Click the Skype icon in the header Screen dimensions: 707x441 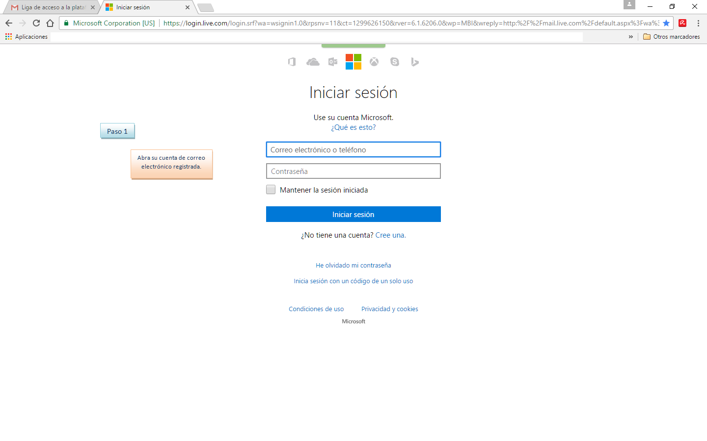395,62
